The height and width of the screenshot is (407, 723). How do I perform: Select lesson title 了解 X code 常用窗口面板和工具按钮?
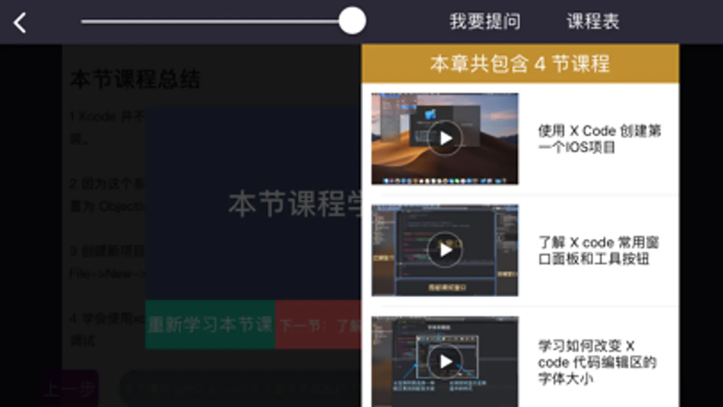click(598, 251)
